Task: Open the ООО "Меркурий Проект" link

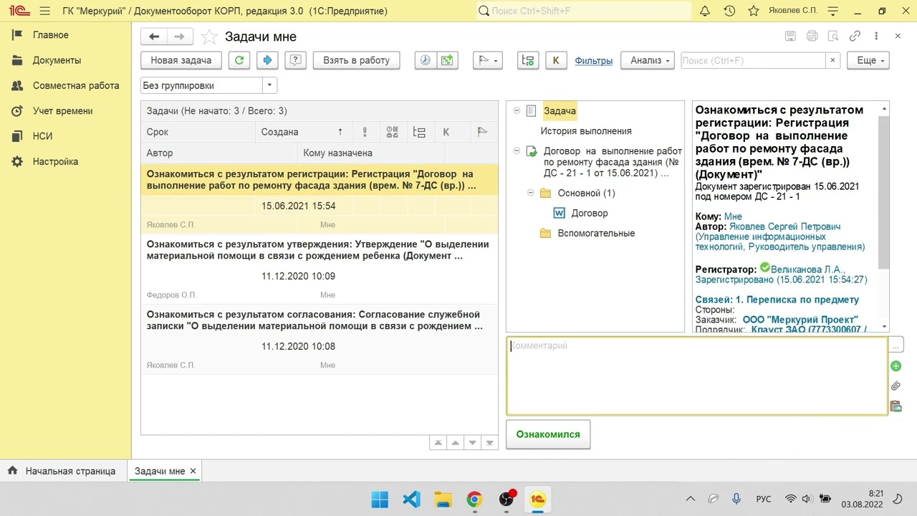Action: tap(800, 320)
